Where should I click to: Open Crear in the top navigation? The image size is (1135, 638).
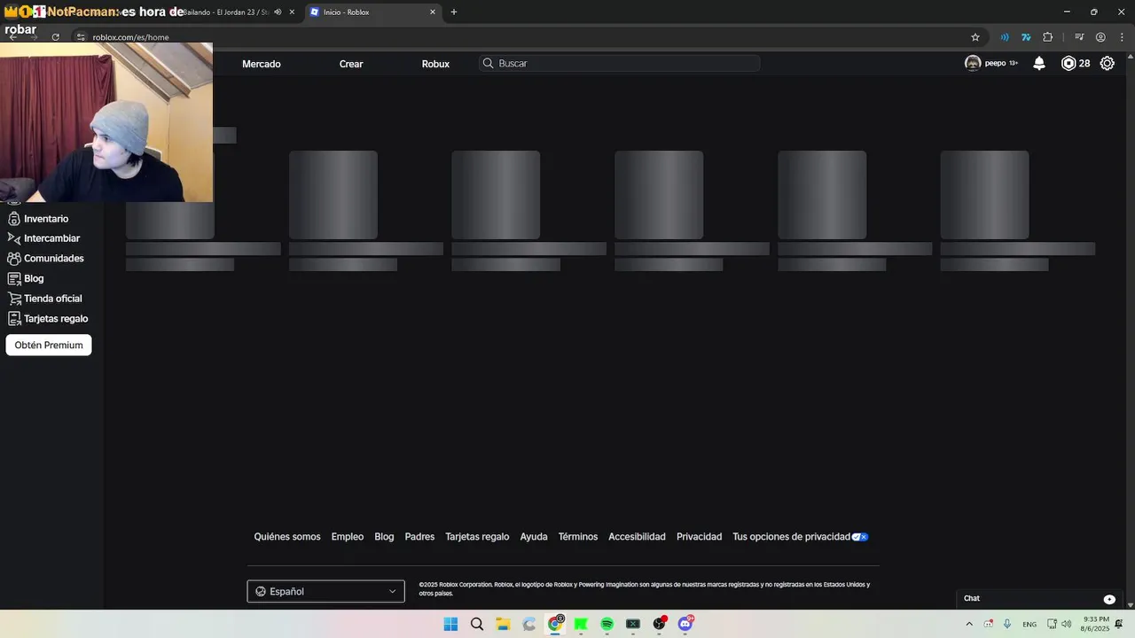tap(351, 64)
